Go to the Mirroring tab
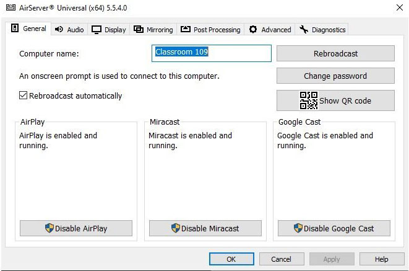The height and width of the screenshot is (271, 409). pyautogui.click(x=153, y=30)
